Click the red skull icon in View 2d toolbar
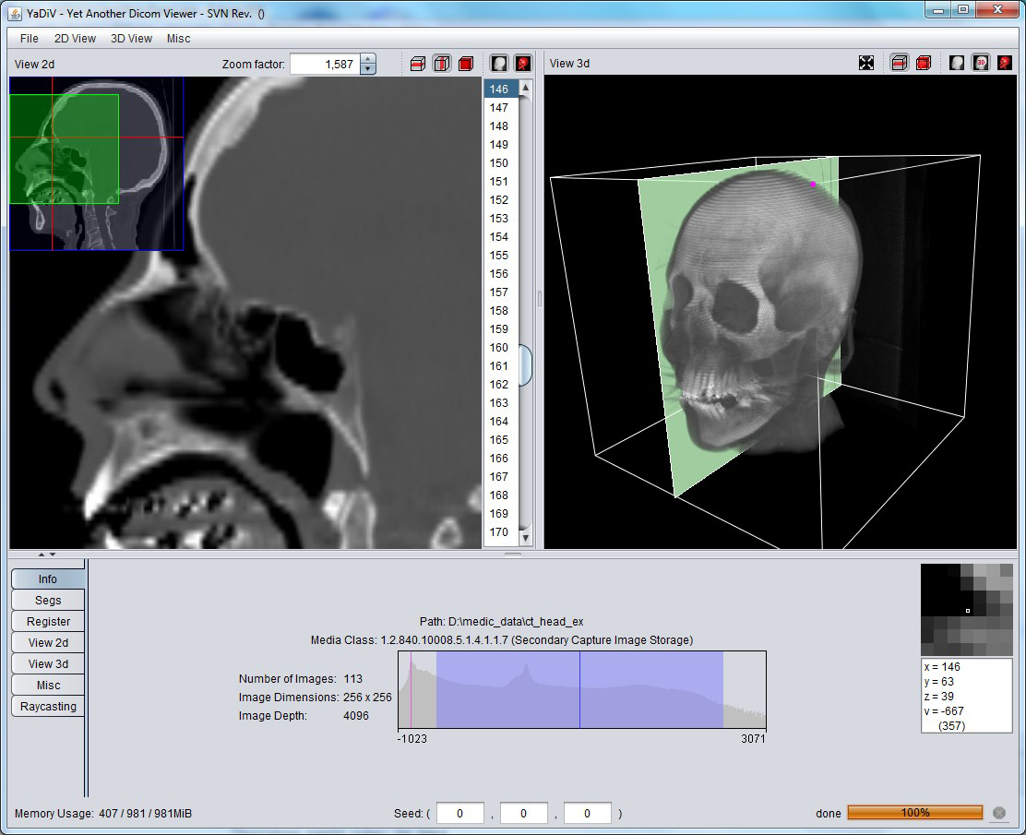1026x835 pixels. (x=523, y=64)
